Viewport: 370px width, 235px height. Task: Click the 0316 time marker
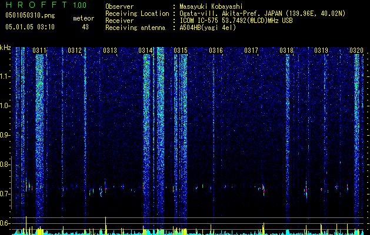[216, 51]
